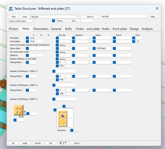Open Fitting Plate 1 material browse button
The width and height of the screenshot is (165, 149).
coord(89,62)
